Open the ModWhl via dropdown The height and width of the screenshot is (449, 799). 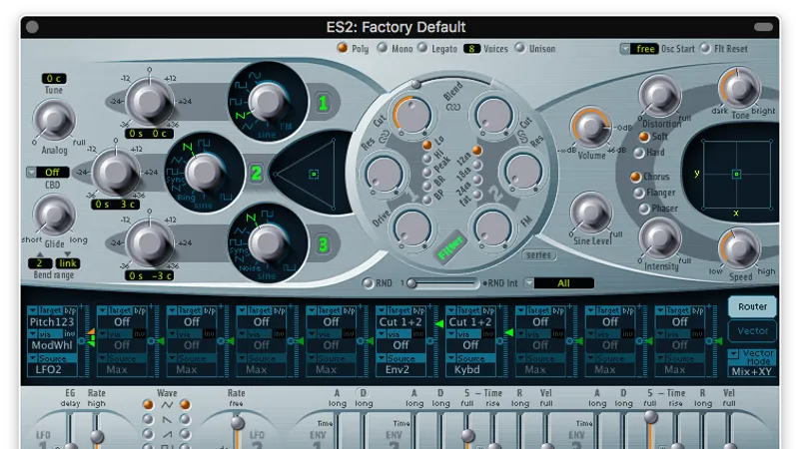pos(52,345)
